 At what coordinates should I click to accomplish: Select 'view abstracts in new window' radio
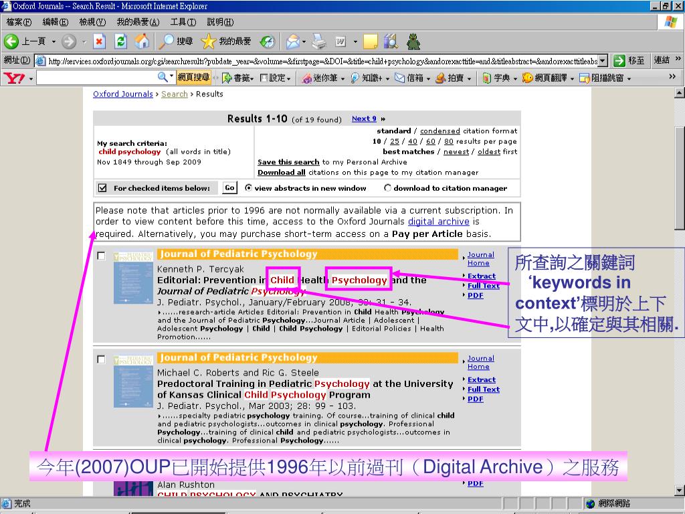tap(249, 188)
